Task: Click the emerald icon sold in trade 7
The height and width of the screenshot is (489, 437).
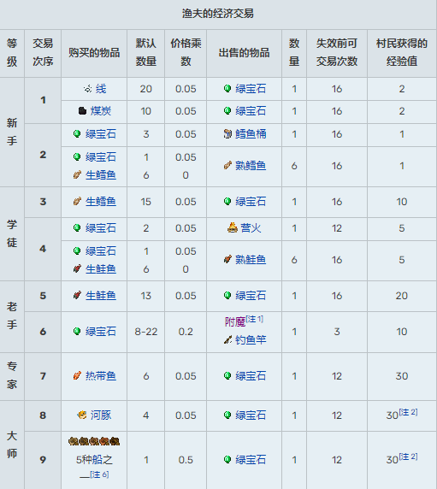Action: pyautogui.click(x=227, y=376)
